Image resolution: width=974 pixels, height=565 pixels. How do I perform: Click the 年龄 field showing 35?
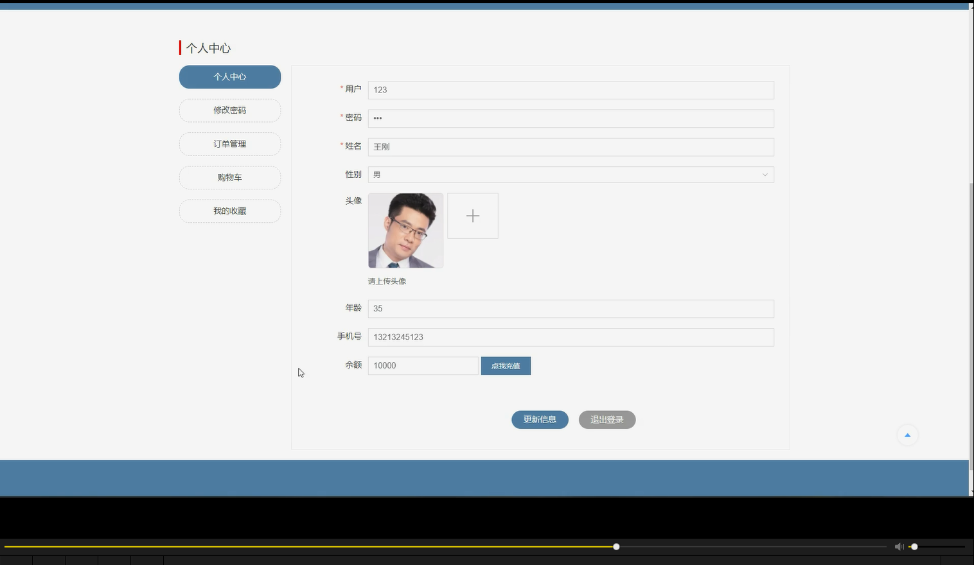(571, 309)
